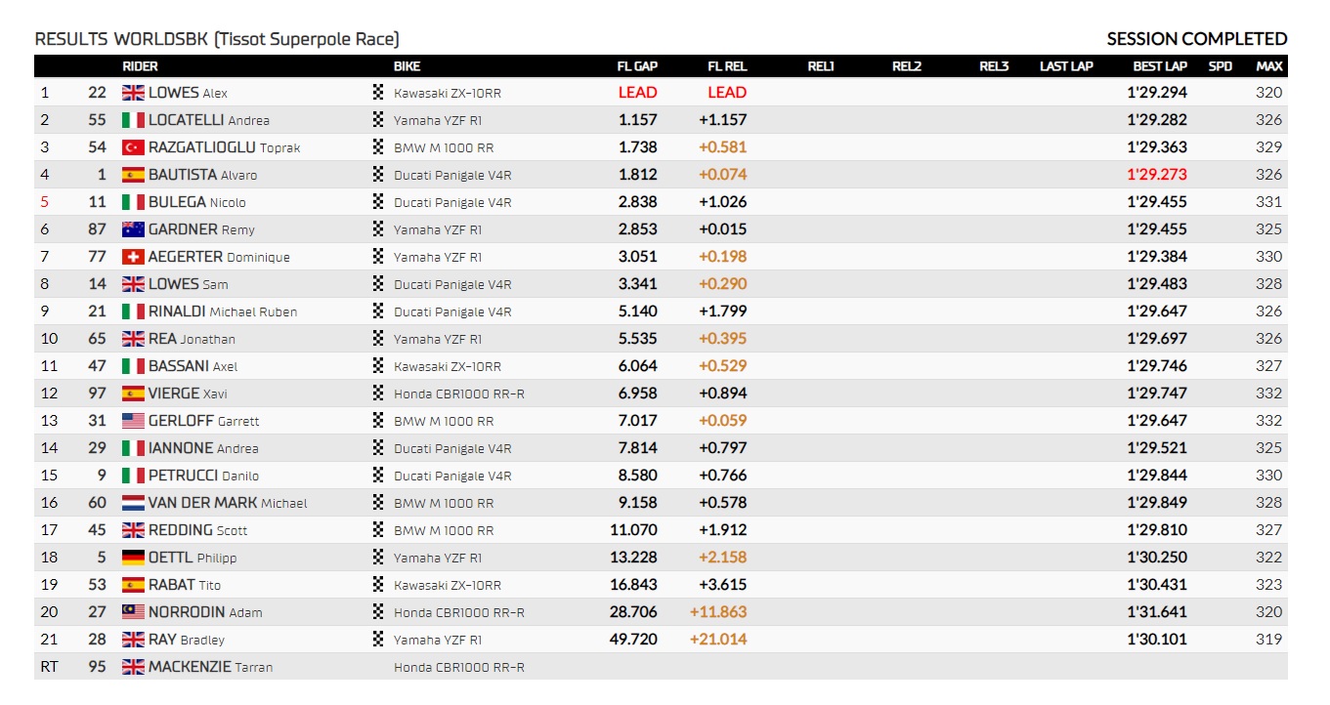Screen dimensions: 1330x705
Task: Click the Netherlands flag beside VAN DER MARK
Action: click(133, 503)
